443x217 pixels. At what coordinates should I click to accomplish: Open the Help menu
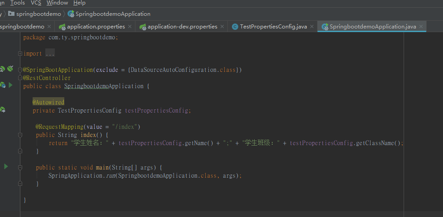click(x=79, y=3)
